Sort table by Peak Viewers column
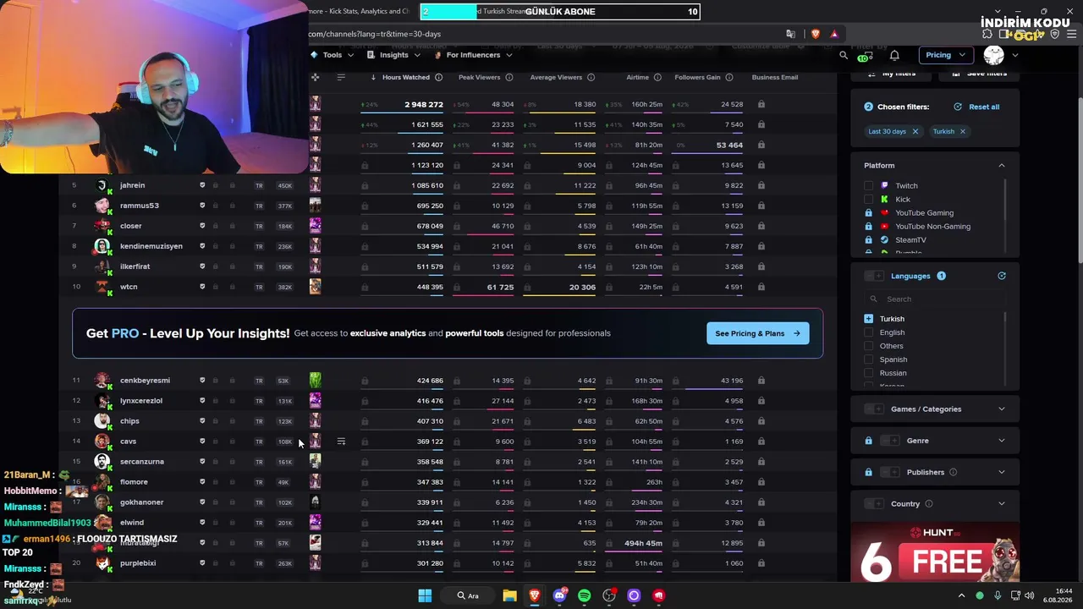Image resolution: width=1083 pixels, height=609 pixels. pos(479,77)
